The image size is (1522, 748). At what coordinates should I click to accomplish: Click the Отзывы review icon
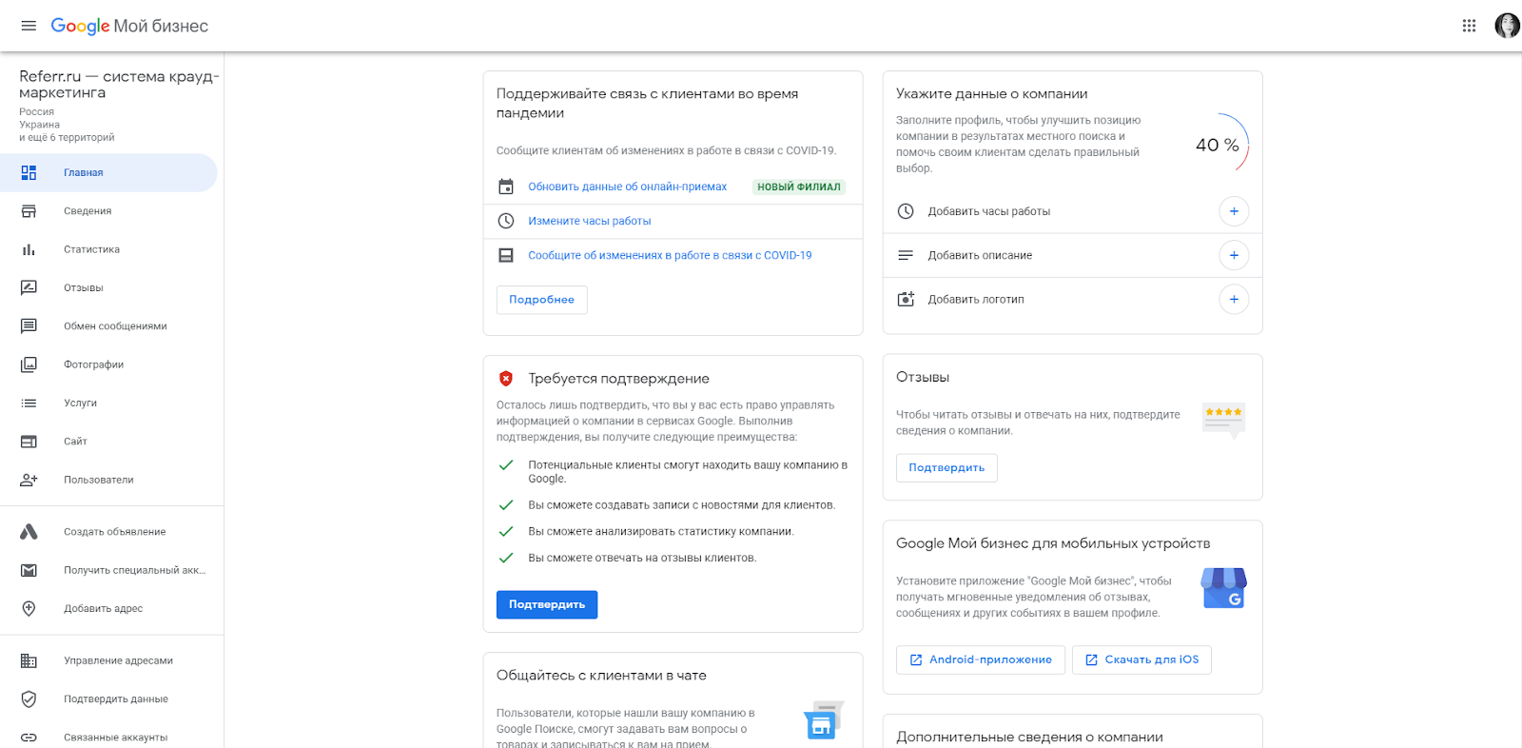[29, 287]
